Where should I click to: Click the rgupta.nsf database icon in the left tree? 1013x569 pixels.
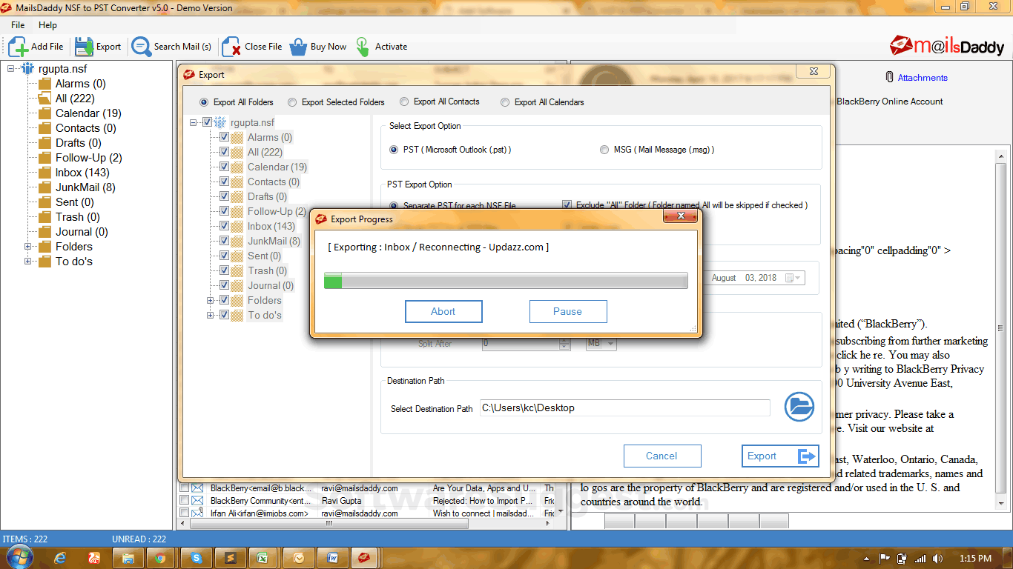click(x=27, y=69)
